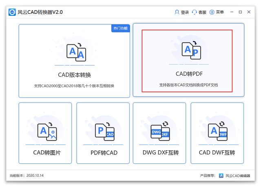Choose the PDF转CAD label

coord(104,153)
